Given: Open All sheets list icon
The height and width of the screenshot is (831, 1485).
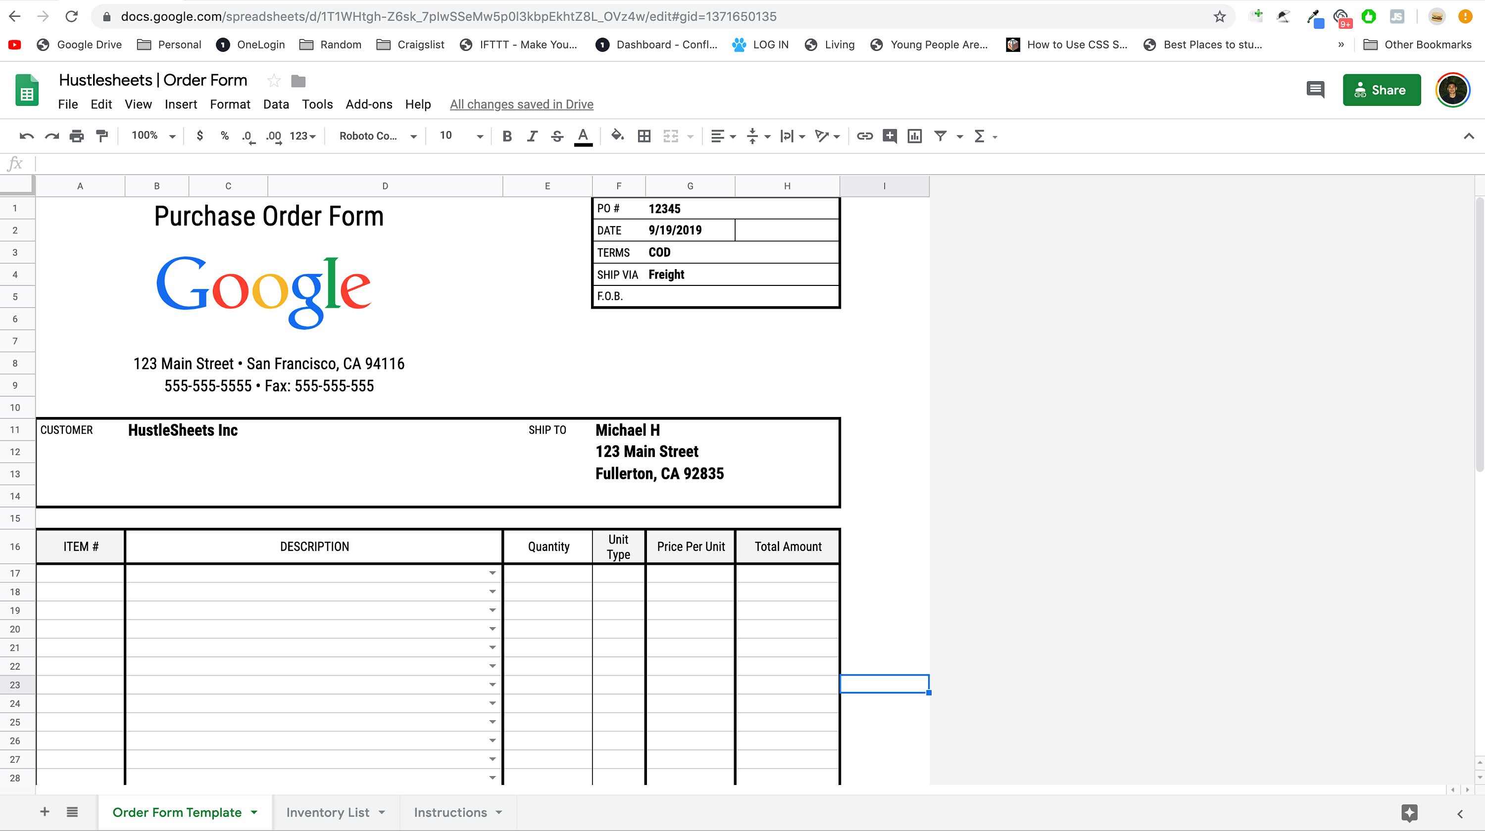Looking at the screenshot, I should (x=72, y=812).
